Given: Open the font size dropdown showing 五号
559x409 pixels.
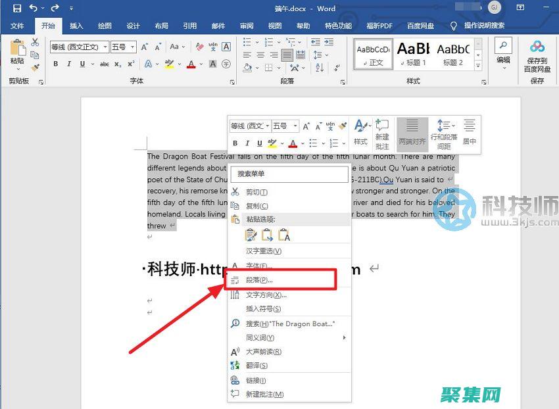Looking at the screenshot, I should [132, 47].
